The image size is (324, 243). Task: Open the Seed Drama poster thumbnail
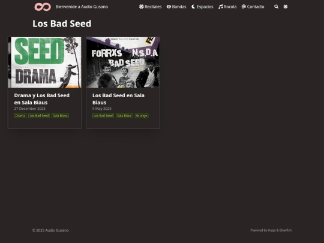(44, 62)
